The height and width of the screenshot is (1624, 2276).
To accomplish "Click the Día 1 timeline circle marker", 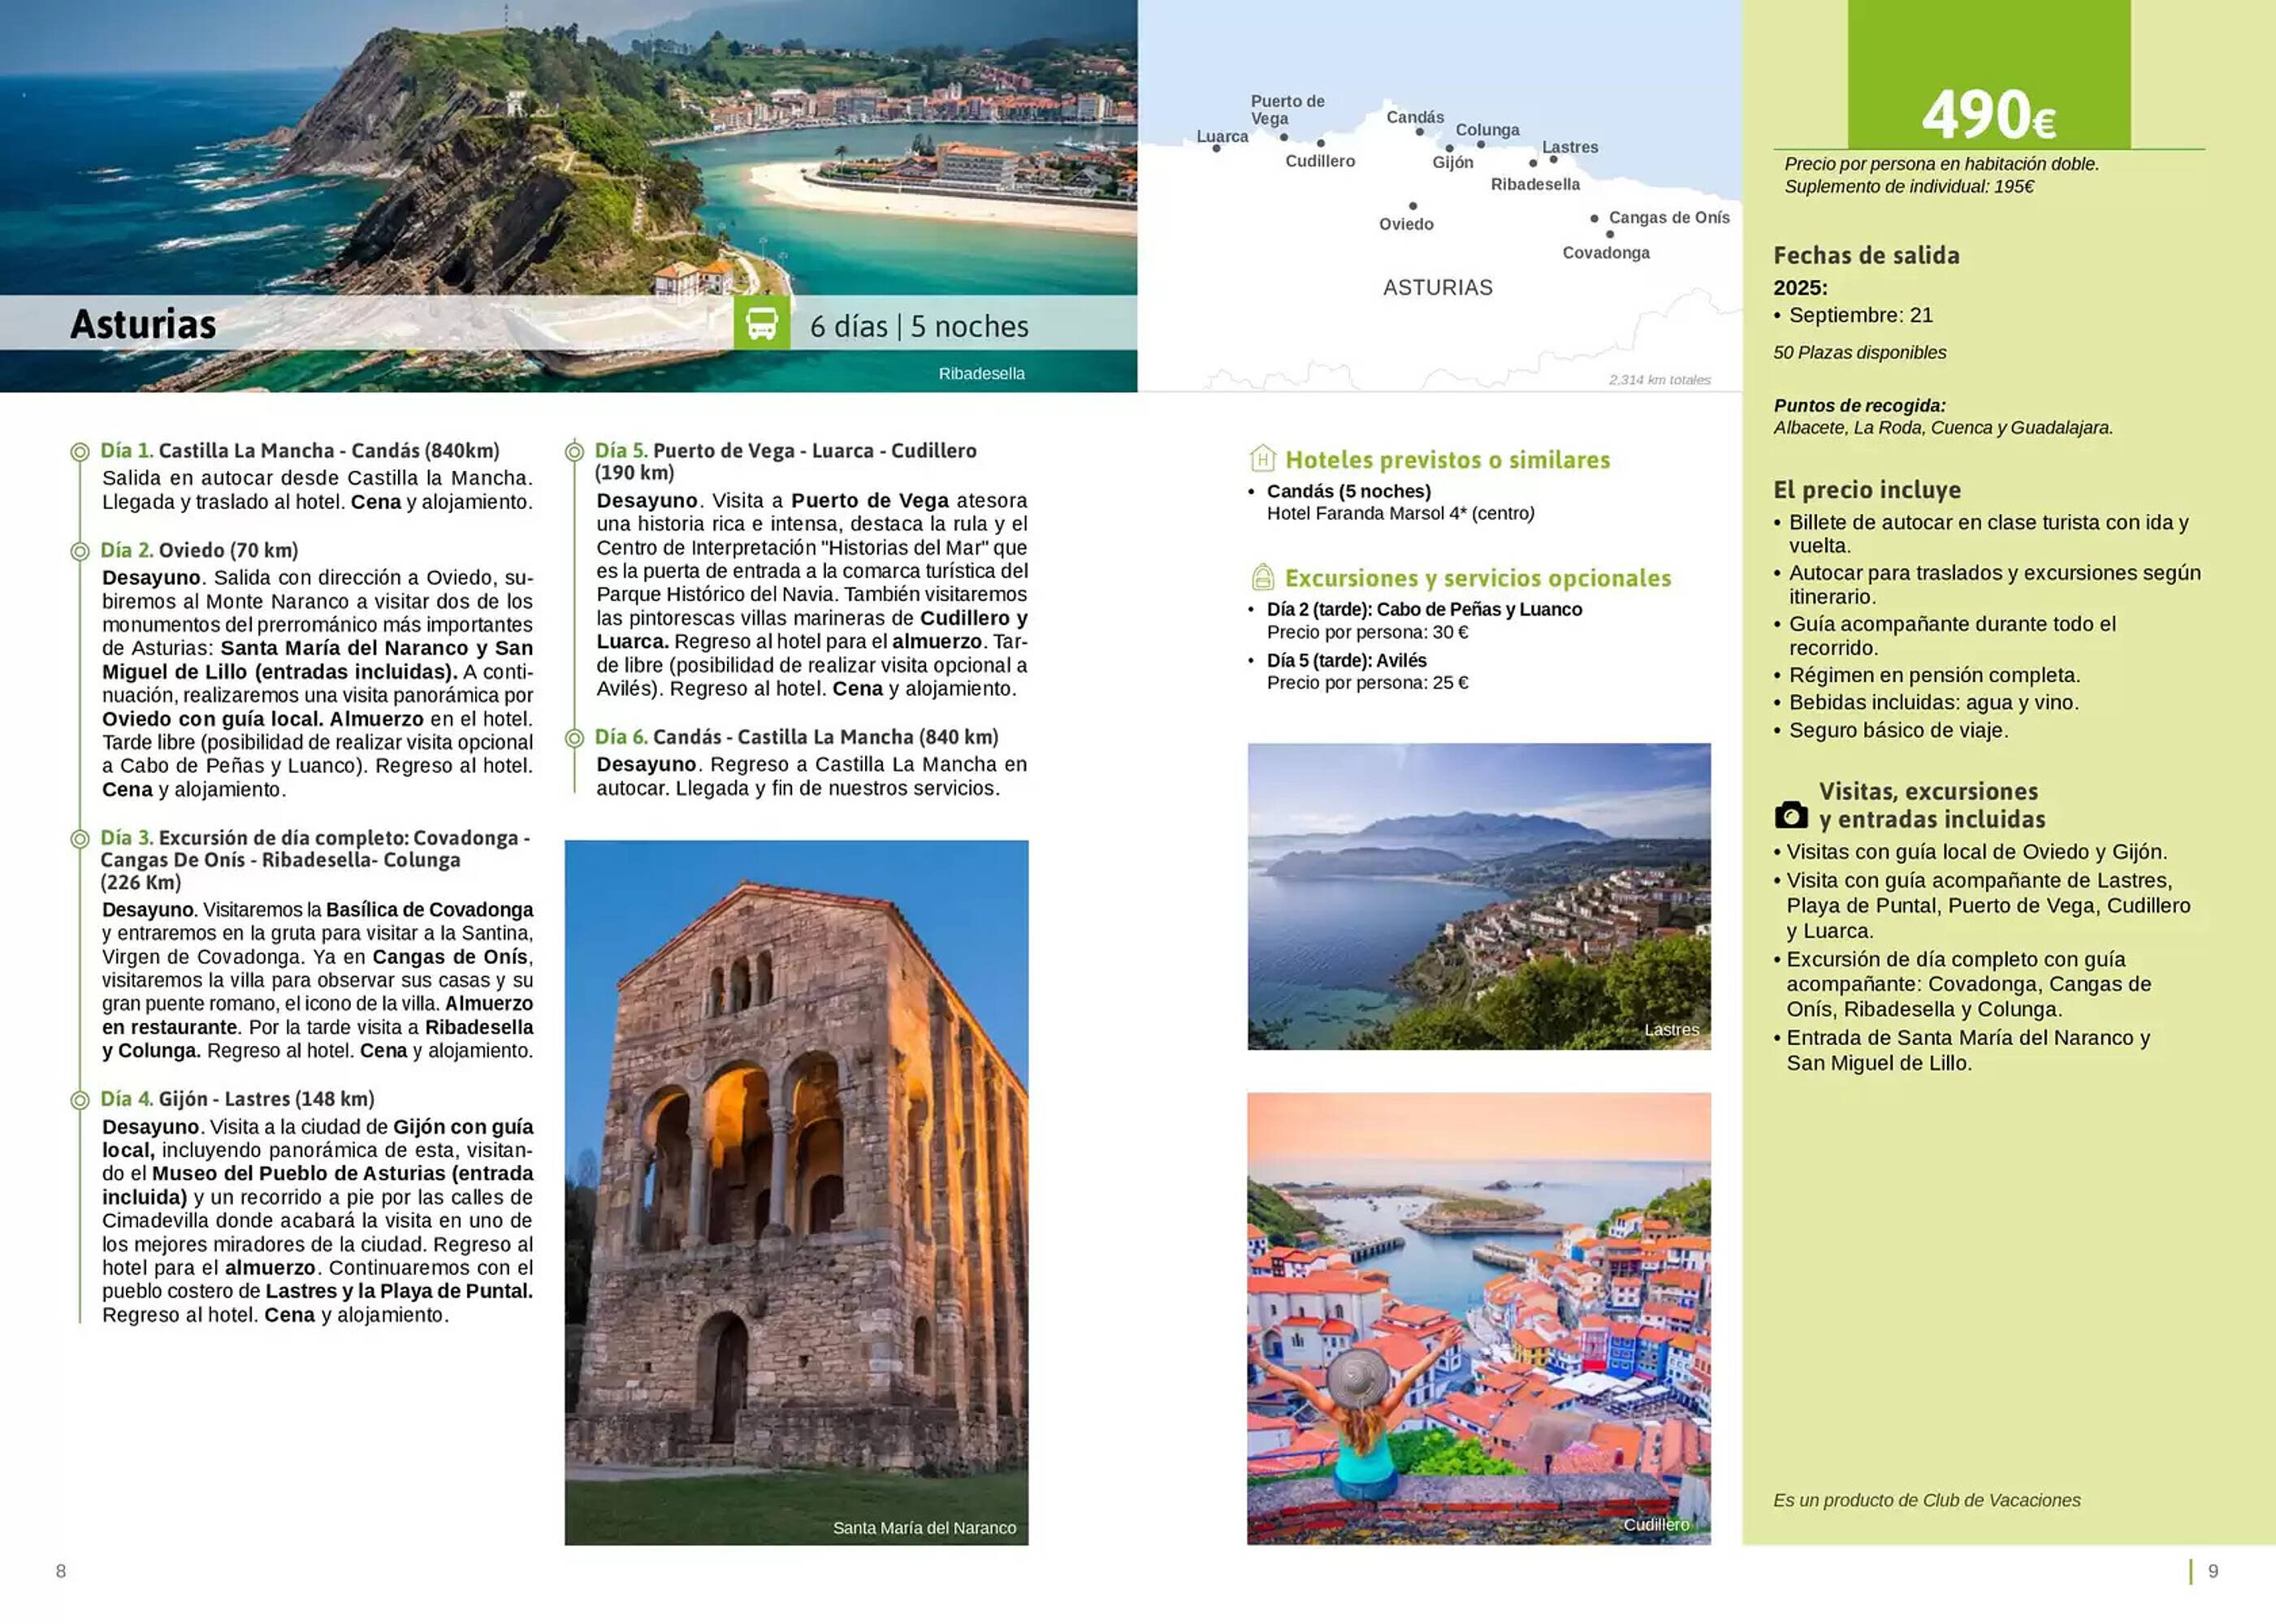I will [x=80, y=452].
